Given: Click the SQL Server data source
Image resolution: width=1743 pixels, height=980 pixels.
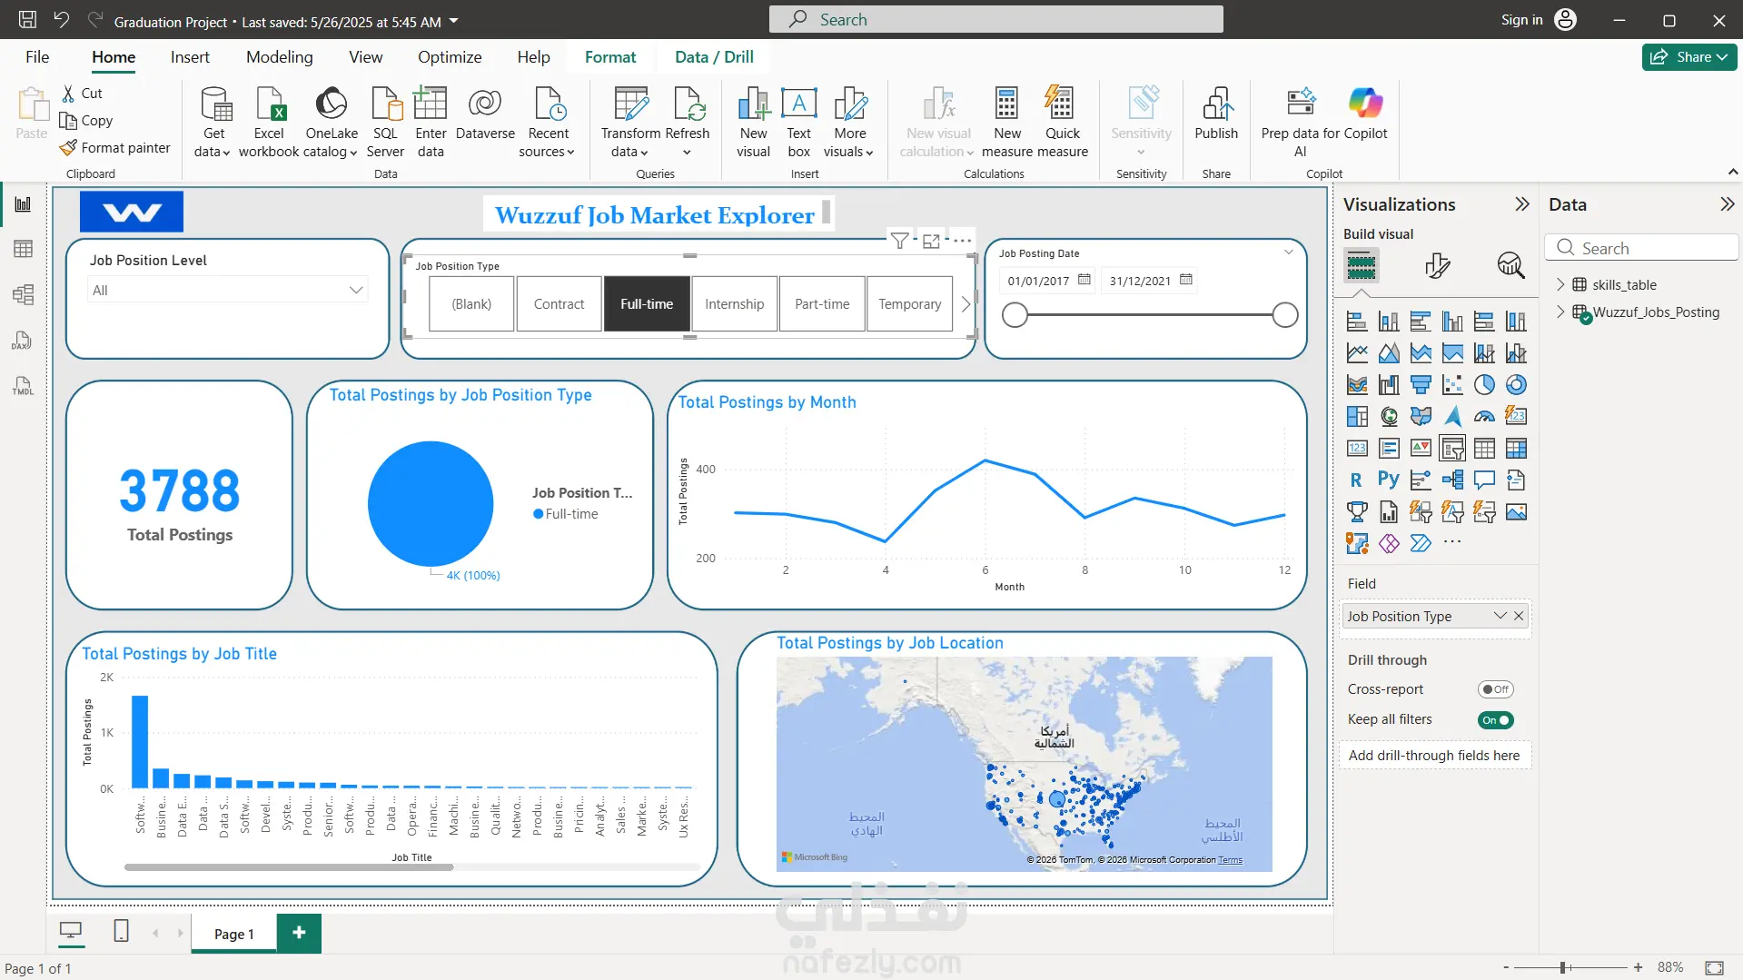Looking at the screenshot, I should 385,122.
